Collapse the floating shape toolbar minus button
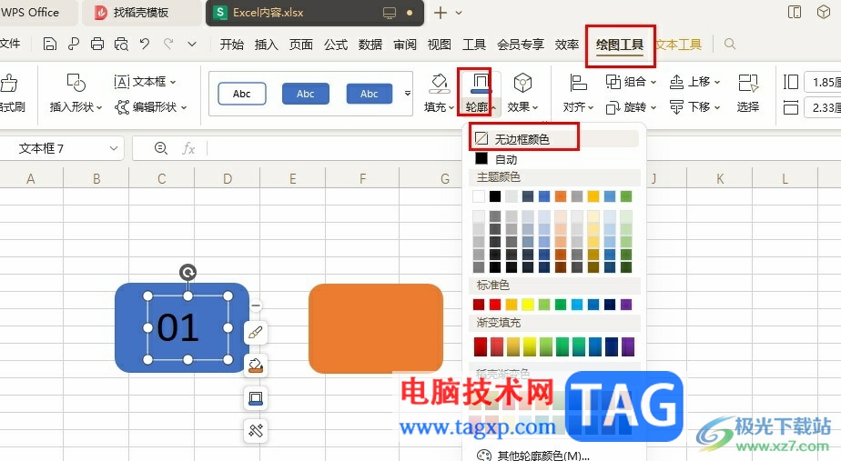841x461 pixels. [256, 306]
